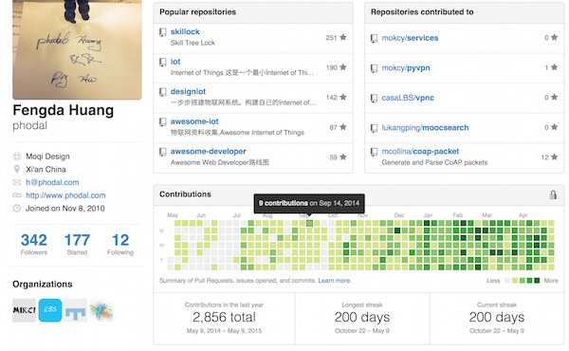Click the phodal username text
Viewport: 569px width, 351px height.
pyautogui.click(x=29, y=125)
